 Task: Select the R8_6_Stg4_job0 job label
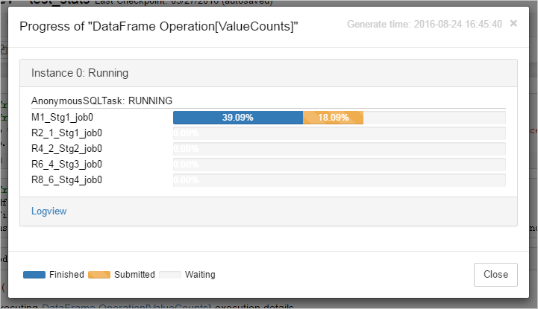pyautogui.click(x=66, y=180)
